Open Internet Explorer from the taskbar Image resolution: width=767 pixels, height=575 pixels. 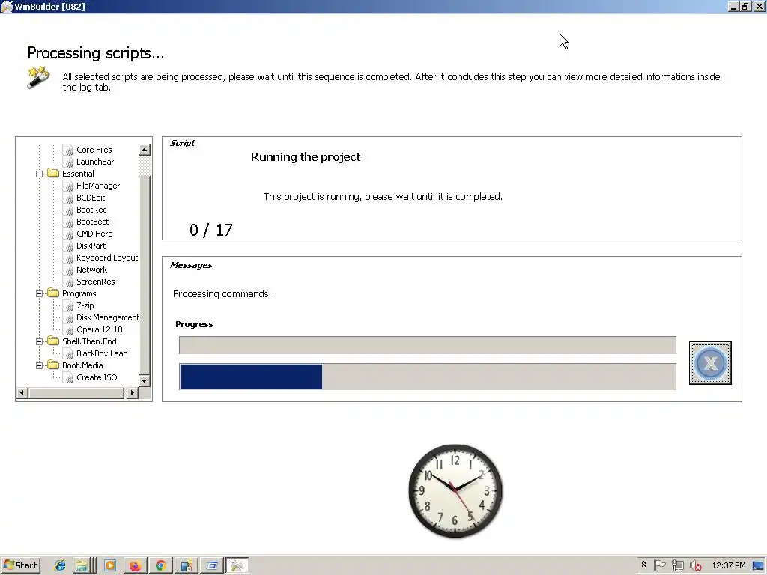(60, 566)
